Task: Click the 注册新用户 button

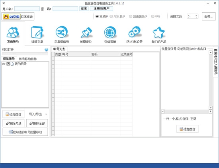Action: click(102, 8)
